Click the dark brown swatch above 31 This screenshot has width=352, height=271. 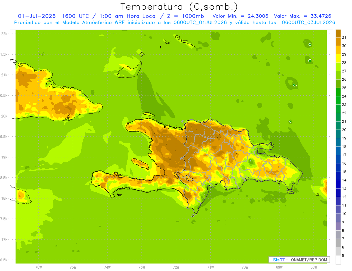pos(338,33)
